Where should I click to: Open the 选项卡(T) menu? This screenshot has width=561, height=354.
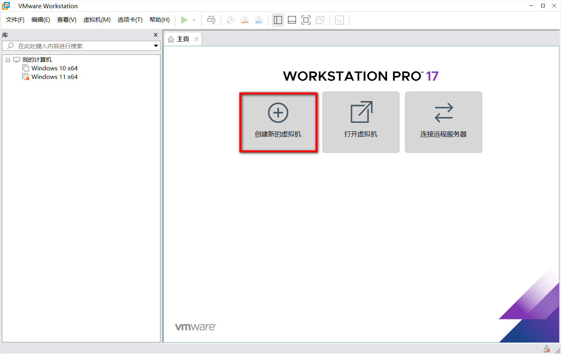[130, 20]
